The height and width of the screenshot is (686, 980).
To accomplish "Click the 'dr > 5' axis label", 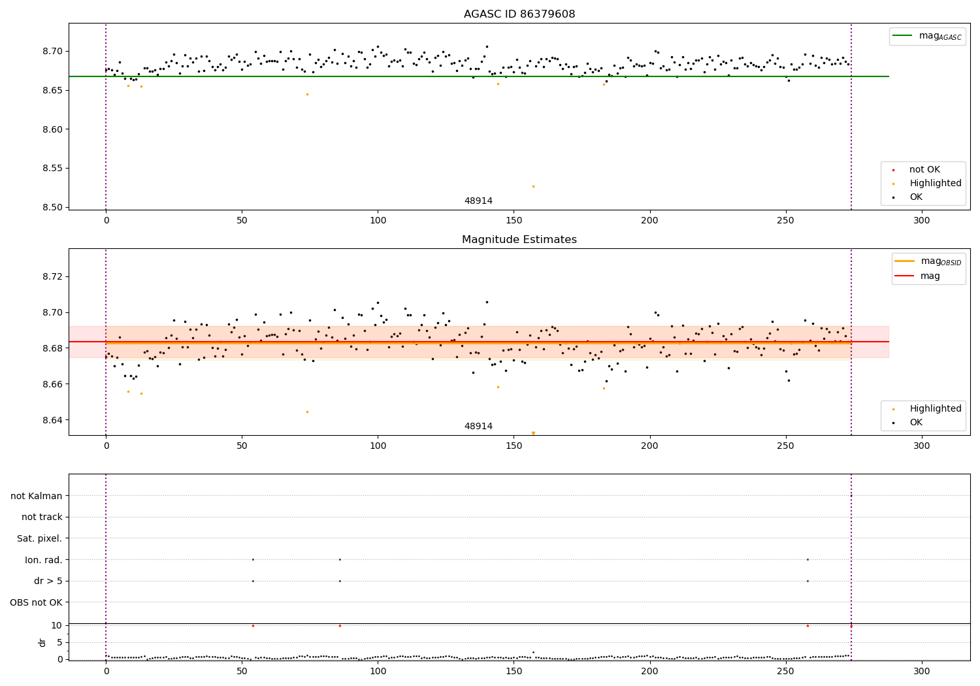I will click(48, 581).
